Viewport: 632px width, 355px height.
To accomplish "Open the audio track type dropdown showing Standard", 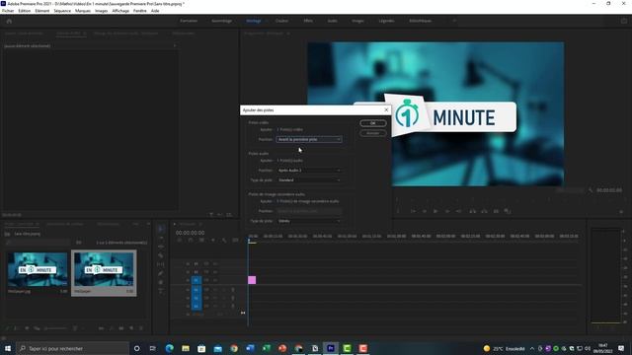I will [309, 179].
